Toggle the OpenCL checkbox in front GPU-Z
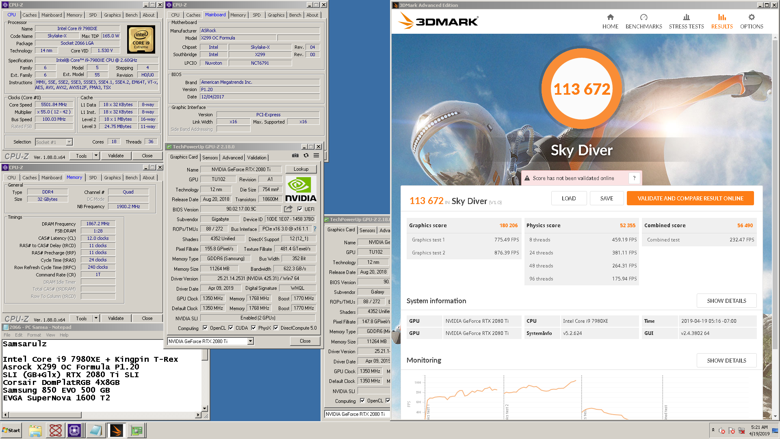This screenshot has width=780, height=439. click(205, 328)
